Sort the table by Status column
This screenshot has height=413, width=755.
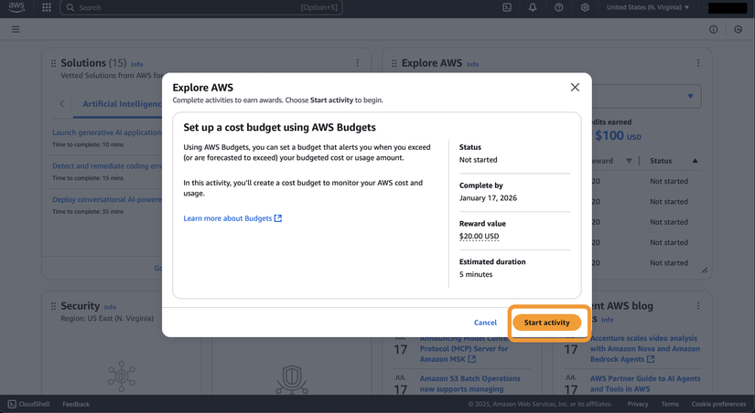(695, 161)
